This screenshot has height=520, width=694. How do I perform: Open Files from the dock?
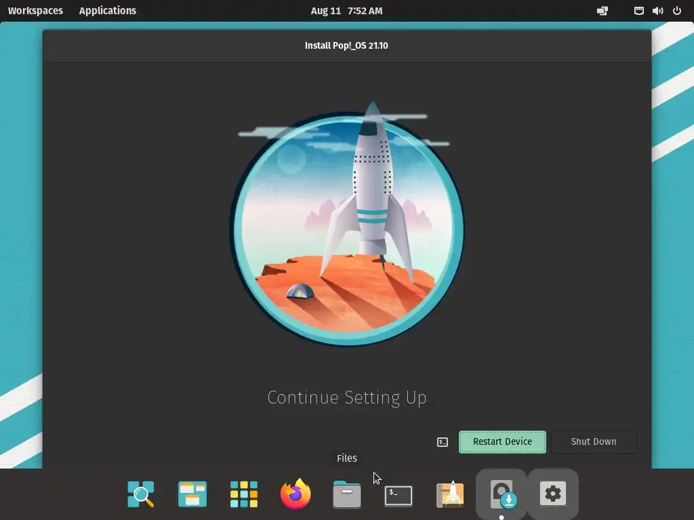pos(347,494)
